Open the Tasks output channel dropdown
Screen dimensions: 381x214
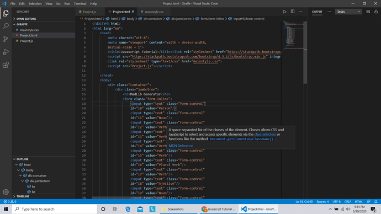click(348, 12)
